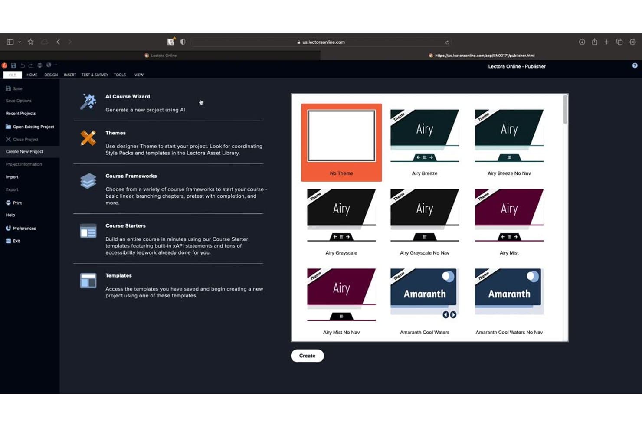This screenshot has height=428, width=642.
Task: Click the redo arrow in quick access bar
Action: coord(31,65)
